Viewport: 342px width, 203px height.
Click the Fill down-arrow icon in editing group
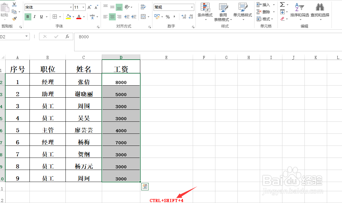coord(282,12)
